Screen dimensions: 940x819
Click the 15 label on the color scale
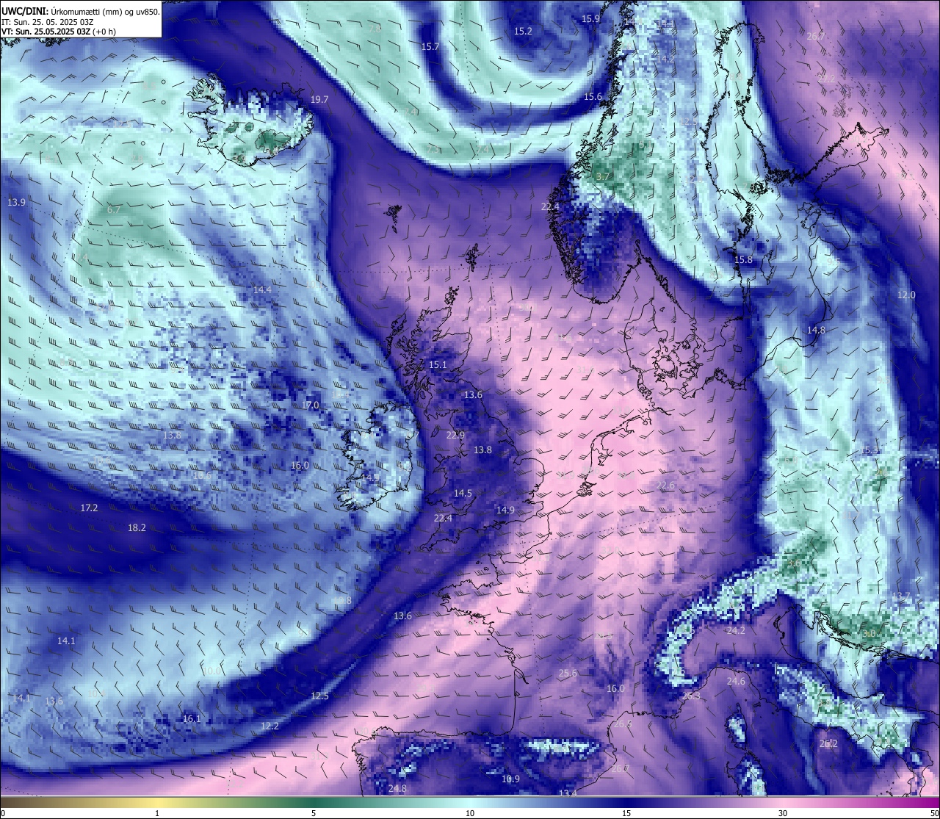click(626, 813)
